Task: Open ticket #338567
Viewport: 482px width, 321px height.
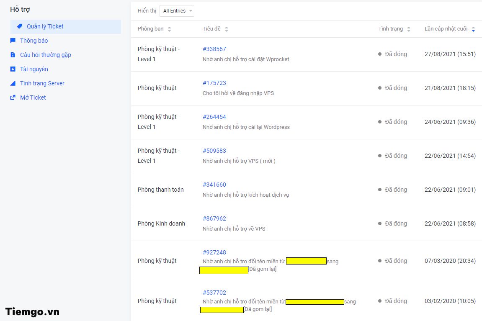Action: [x=214, y=49]
